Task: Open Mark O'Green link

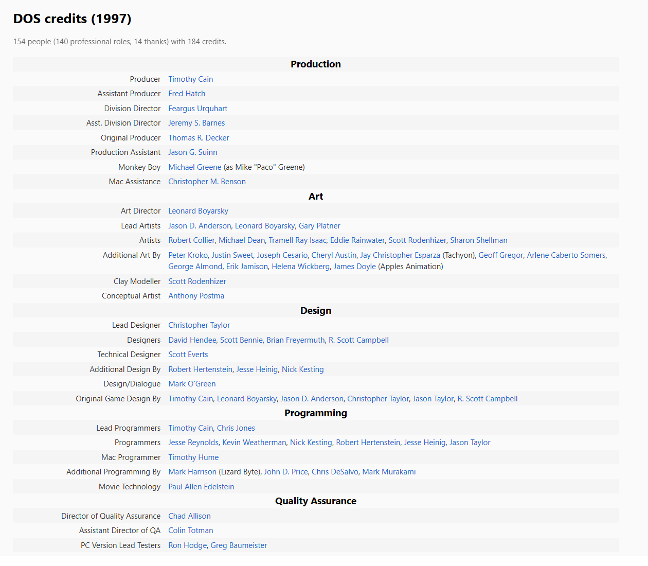Action: tap(192, 384)
